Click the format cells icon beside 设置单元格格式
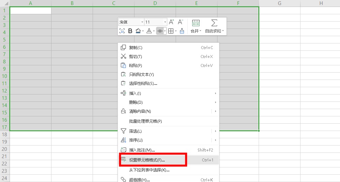340x182 pixels. (124, 159)
